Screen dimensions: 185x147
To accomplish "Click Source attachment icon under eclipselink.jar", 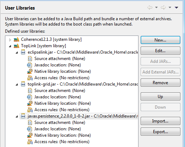I will tap(30, 59).
